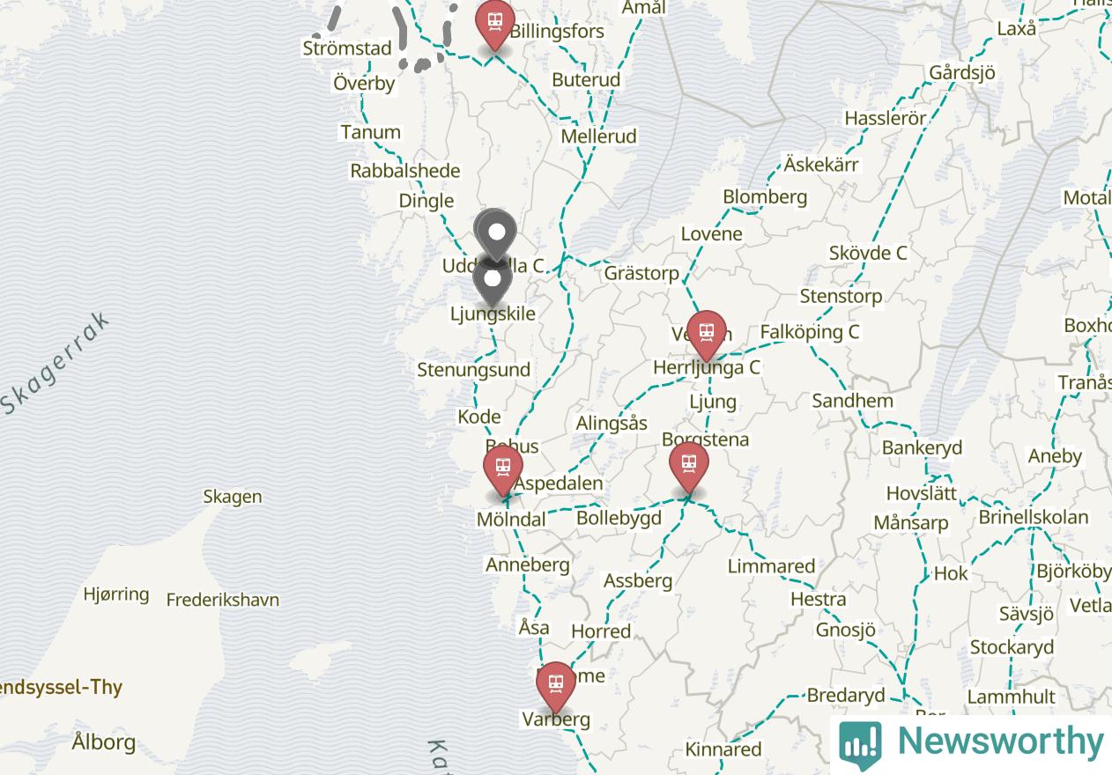Select the gray marker above Ljungskile
1112x775 pixels.
coord(493,282)
